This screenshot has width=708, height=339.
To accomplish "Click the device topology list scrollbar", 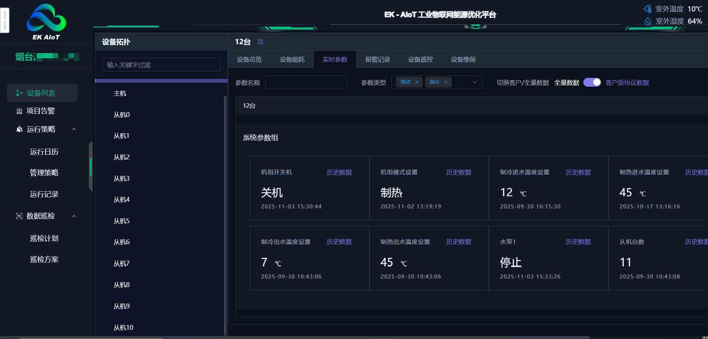I will (225, 214).
